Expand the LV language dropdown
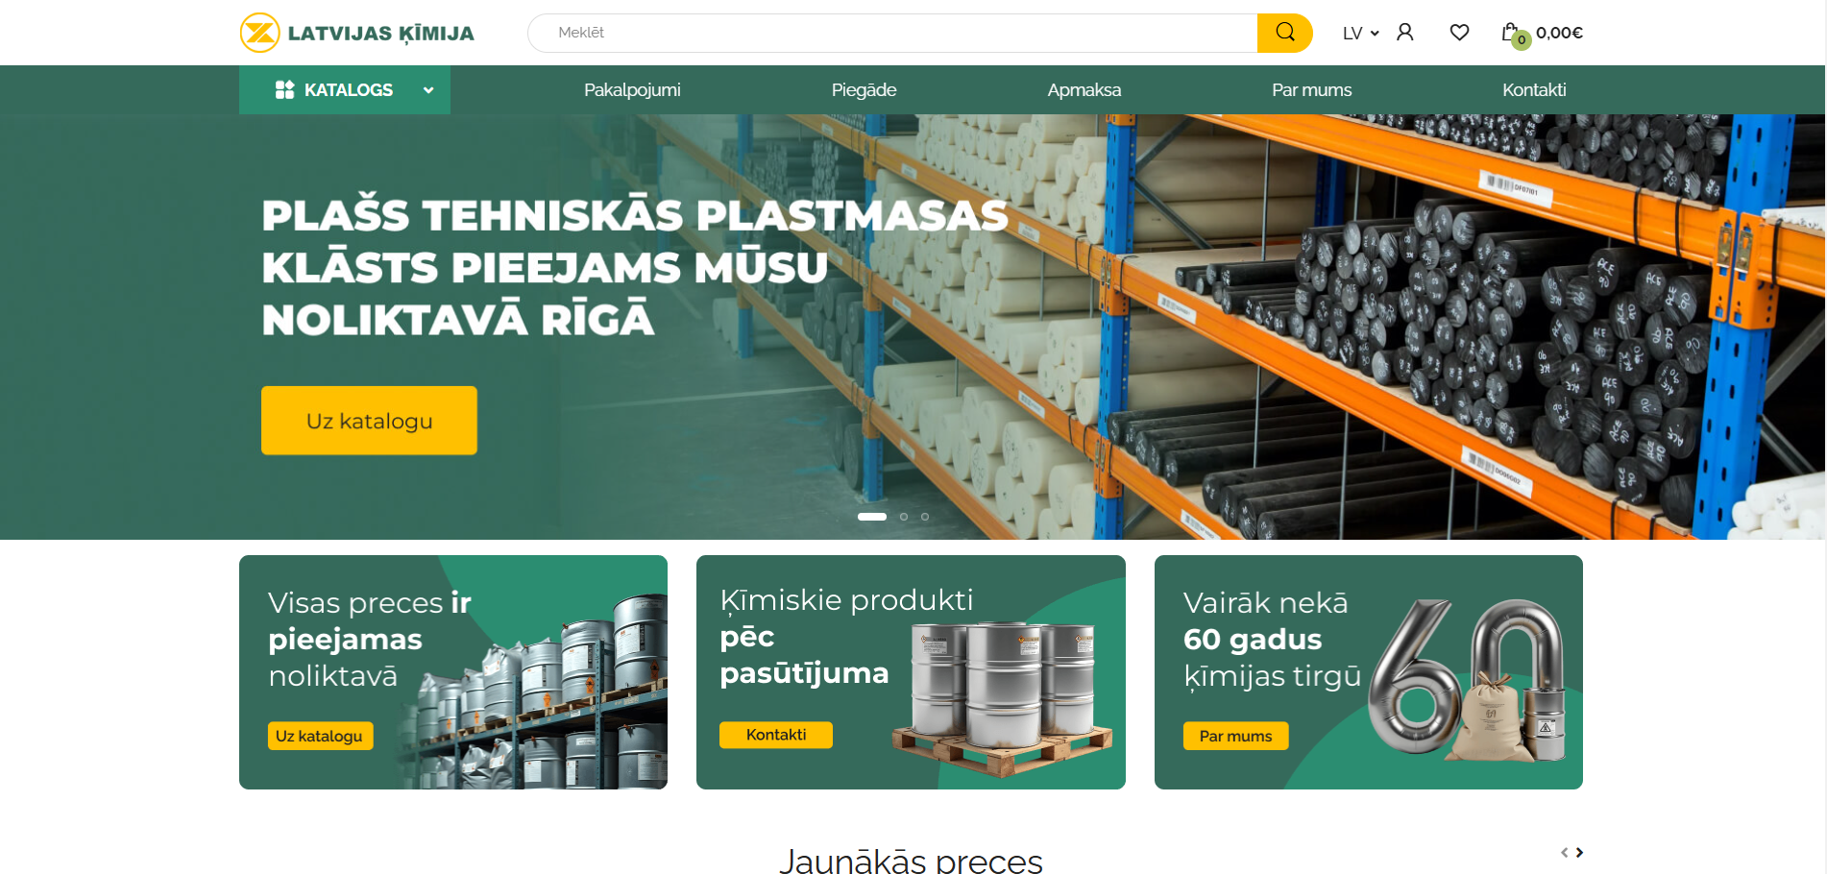The width and height of the screenshot is (1827, 874). click(1360, 33)
